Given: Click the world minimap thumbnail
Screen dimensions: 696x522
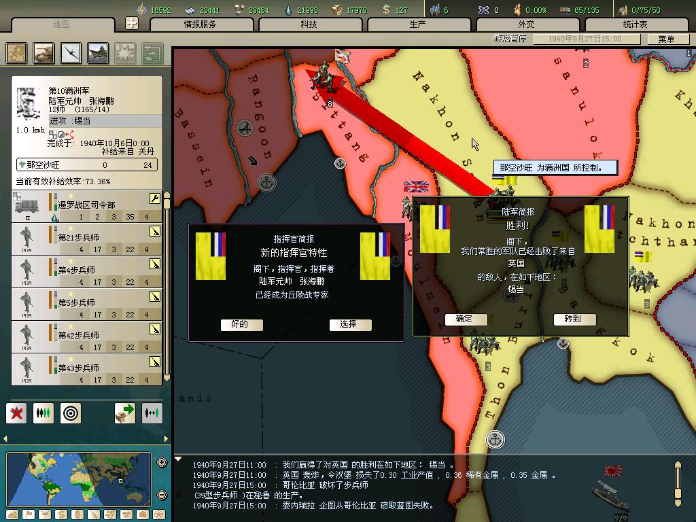Looking at the screenshot, I should tap(79, 479).
